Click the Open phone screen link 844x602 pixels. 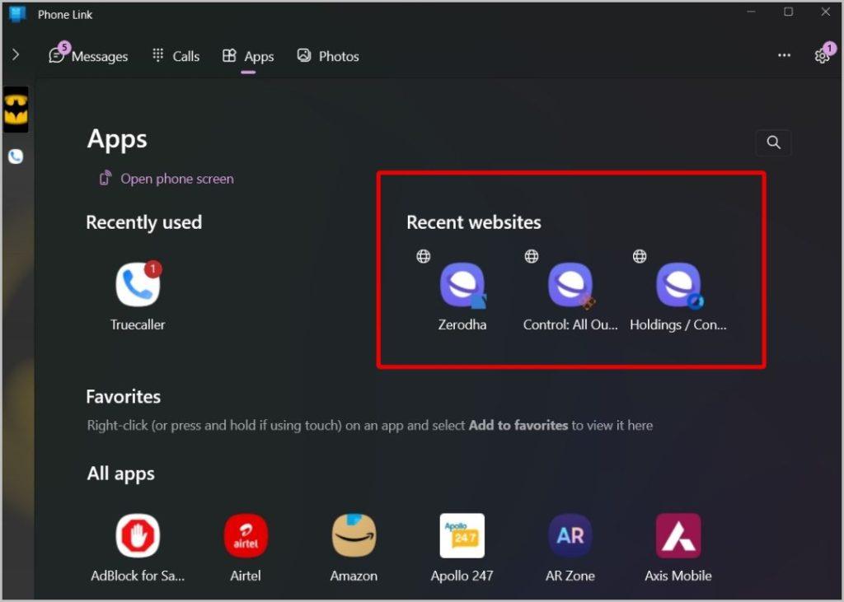(166, 179)
